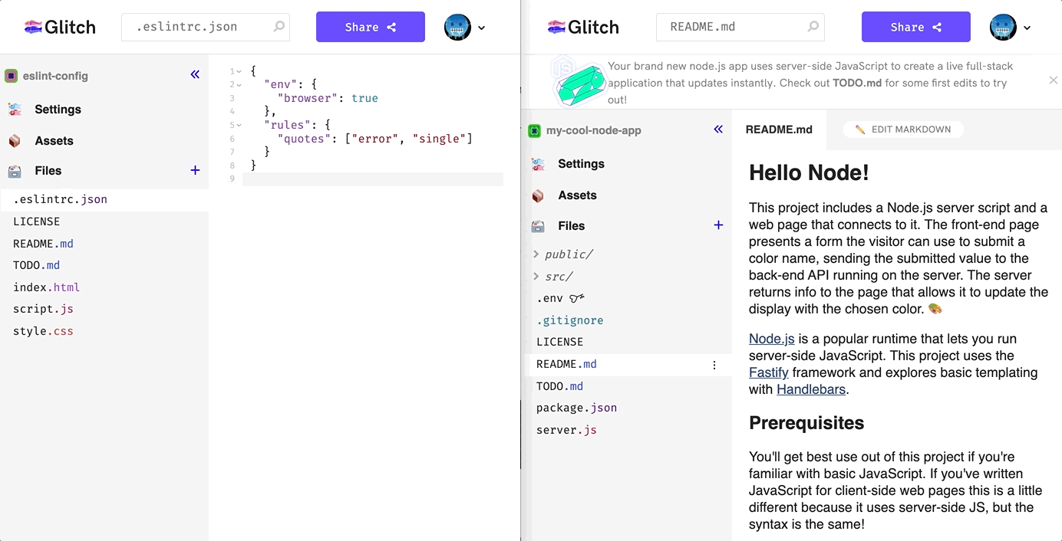Open the Handlebars link in README
Viewport: 1062px width, 541px height.
click(811, 389)
